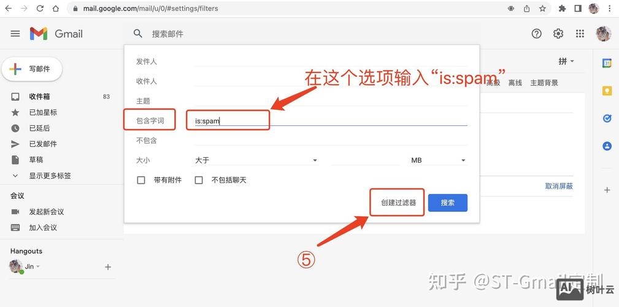This screenshot has width=619, height=307.
Task: Open Google Calendar in the side panel
Action: [x=607, y=63]
